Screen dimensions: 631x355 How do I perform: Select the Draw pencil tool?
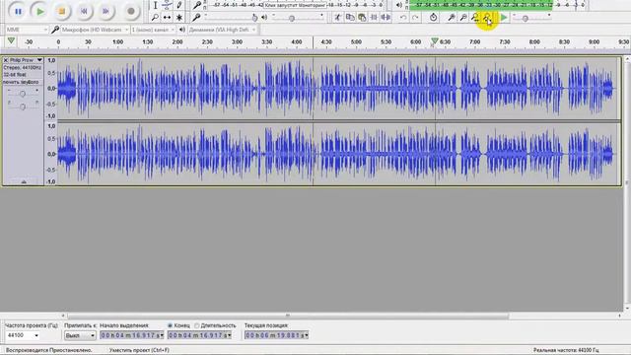(x=179, y=5)
